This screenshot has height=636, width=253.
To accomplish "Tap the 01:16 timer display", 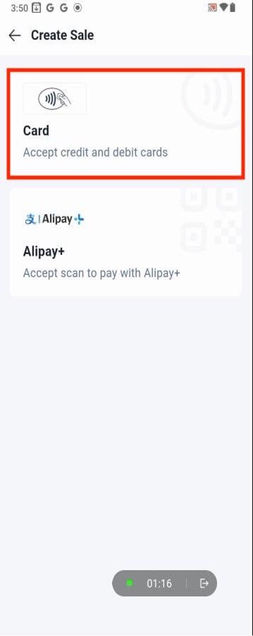I will 159,583.
